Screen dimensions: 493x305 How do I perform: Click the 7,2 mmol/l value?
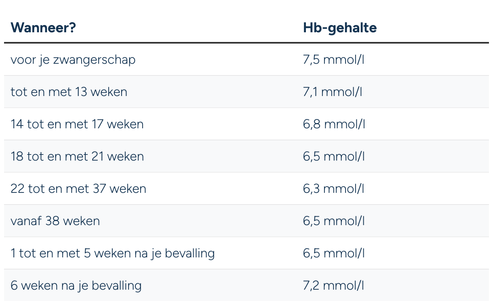click(x=334, y=286)
